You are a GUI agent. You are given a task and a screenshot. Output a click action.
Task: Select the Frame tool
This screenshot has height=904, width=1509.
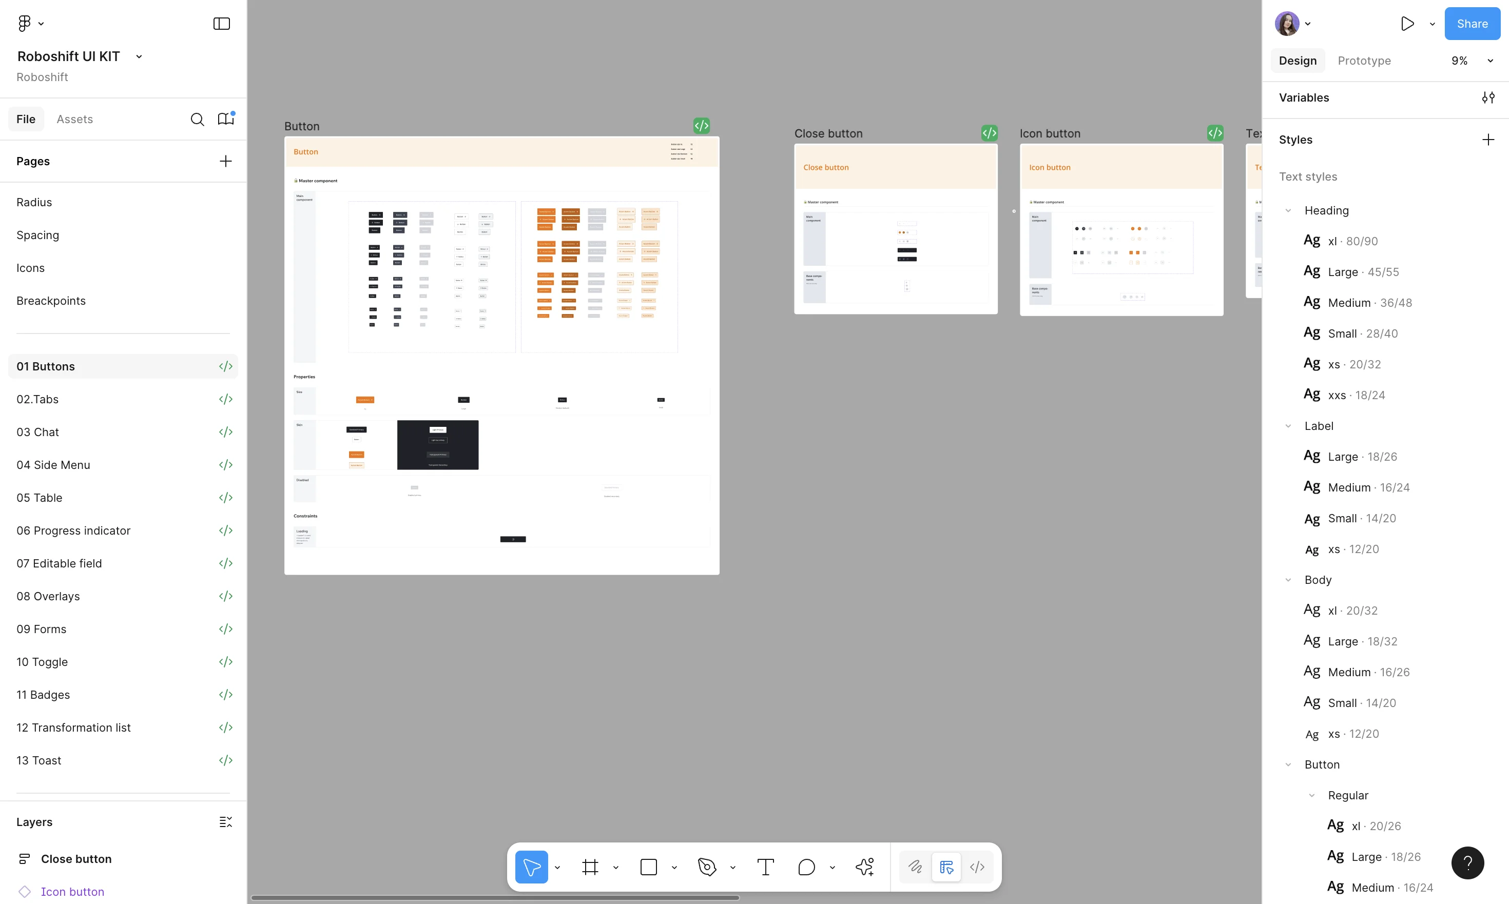[x=589, y=866]
